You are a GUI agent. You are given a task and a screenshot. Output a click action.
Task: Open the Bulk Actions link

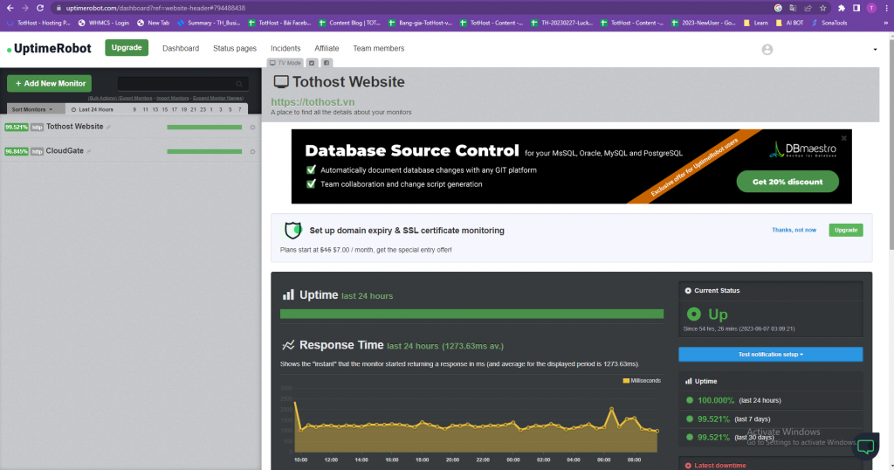(102, 98)
